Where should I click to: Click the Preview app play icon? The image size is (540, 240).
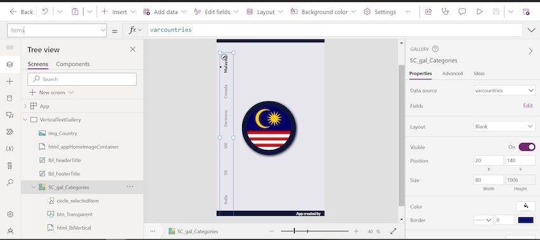[480, 11]
